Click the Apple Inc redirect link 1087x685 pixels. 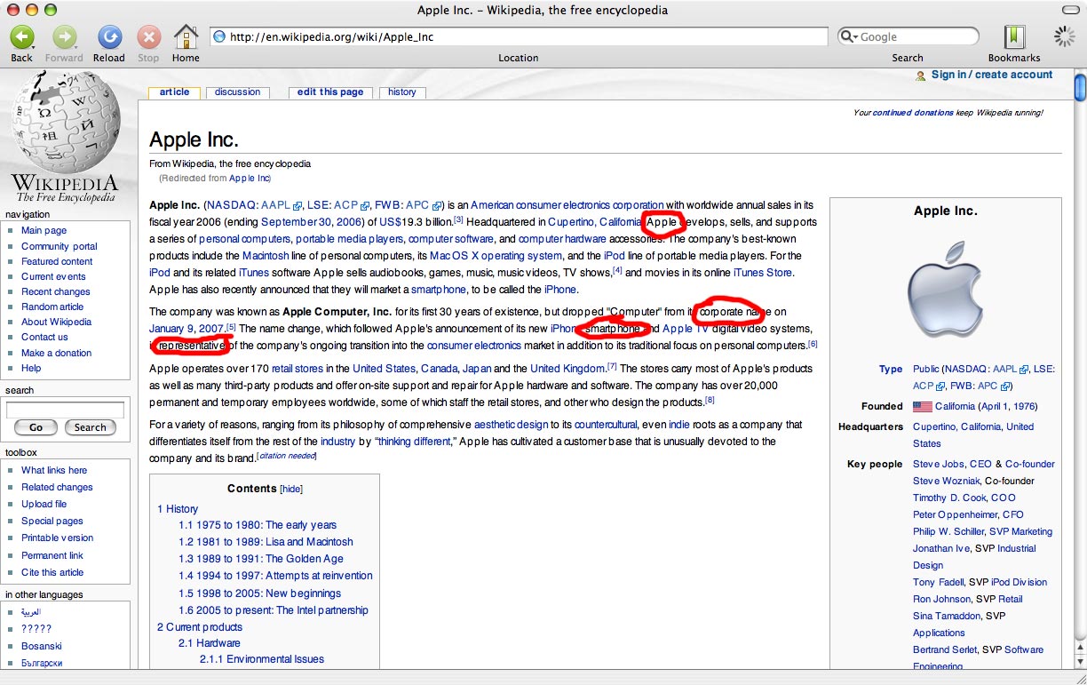pos(249,179)
